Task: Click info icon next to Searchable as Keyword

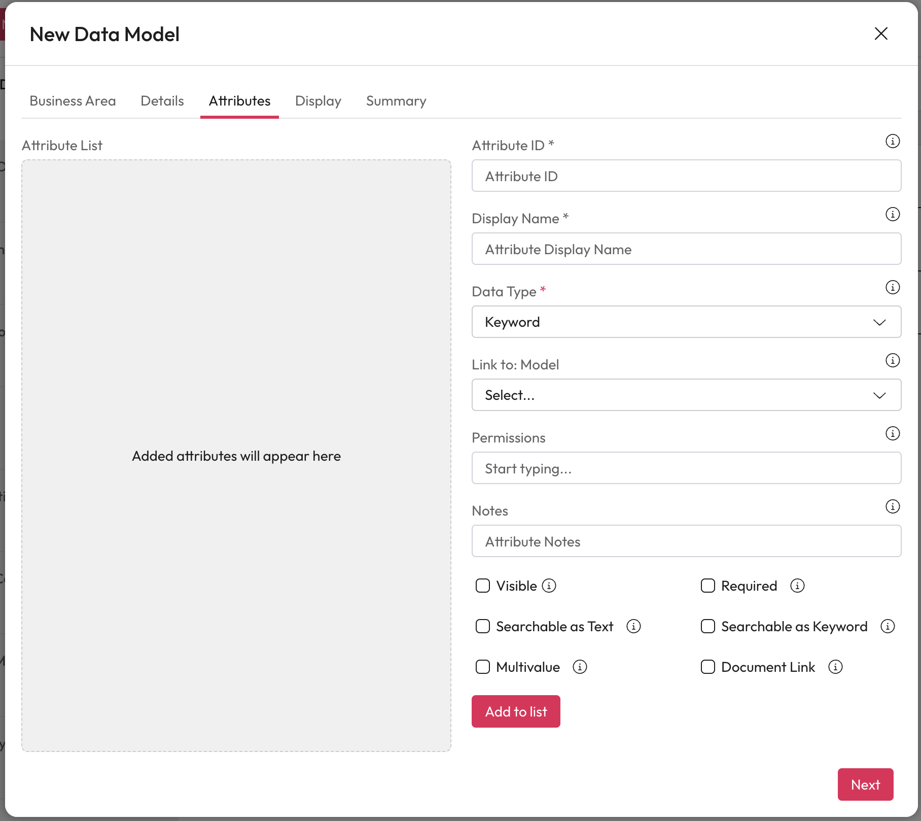Action: click(888, 626)
